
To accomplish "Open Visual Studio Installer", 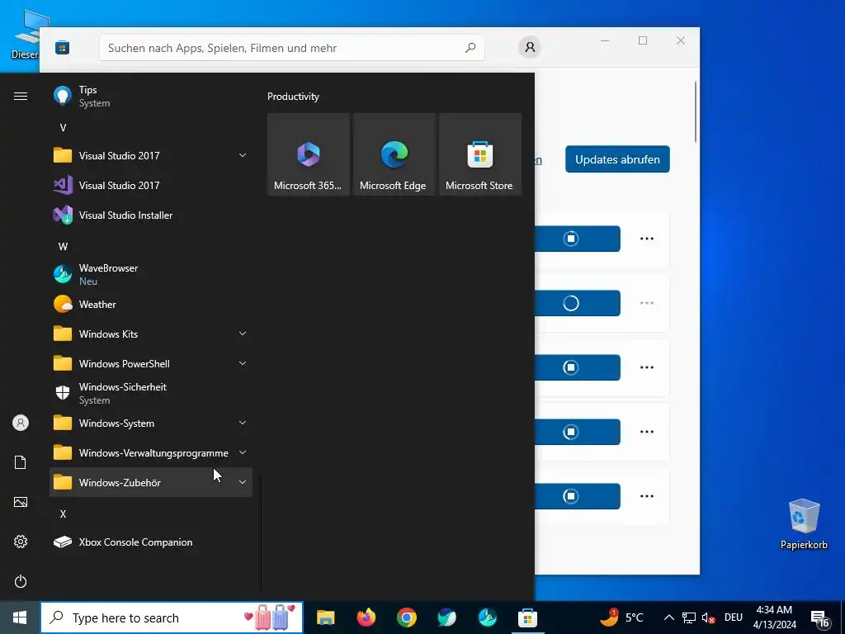I will click(x=150, y=215).
